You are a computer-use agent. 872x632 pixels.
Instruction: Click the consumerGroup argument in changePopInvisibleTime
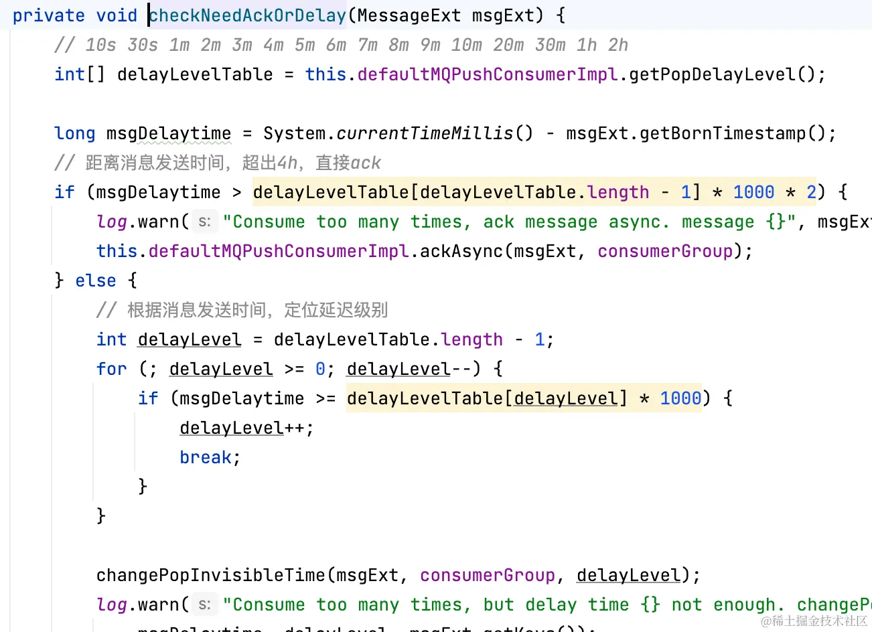pos(488,575)
